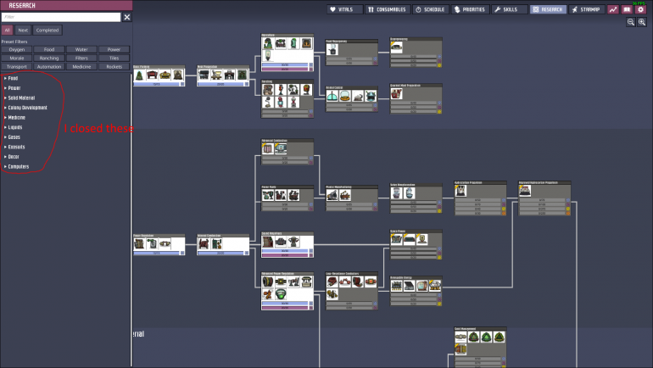Clear the filter with the X button
The image size is (653, 368).
[x=127, y=17]
